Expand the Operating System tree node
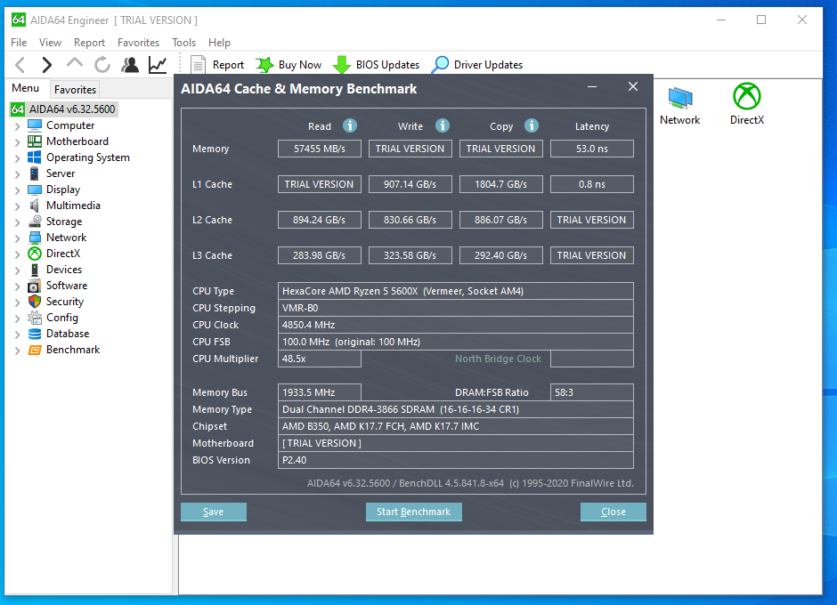This screenshot has width=837, height=605. pos(17,158)
